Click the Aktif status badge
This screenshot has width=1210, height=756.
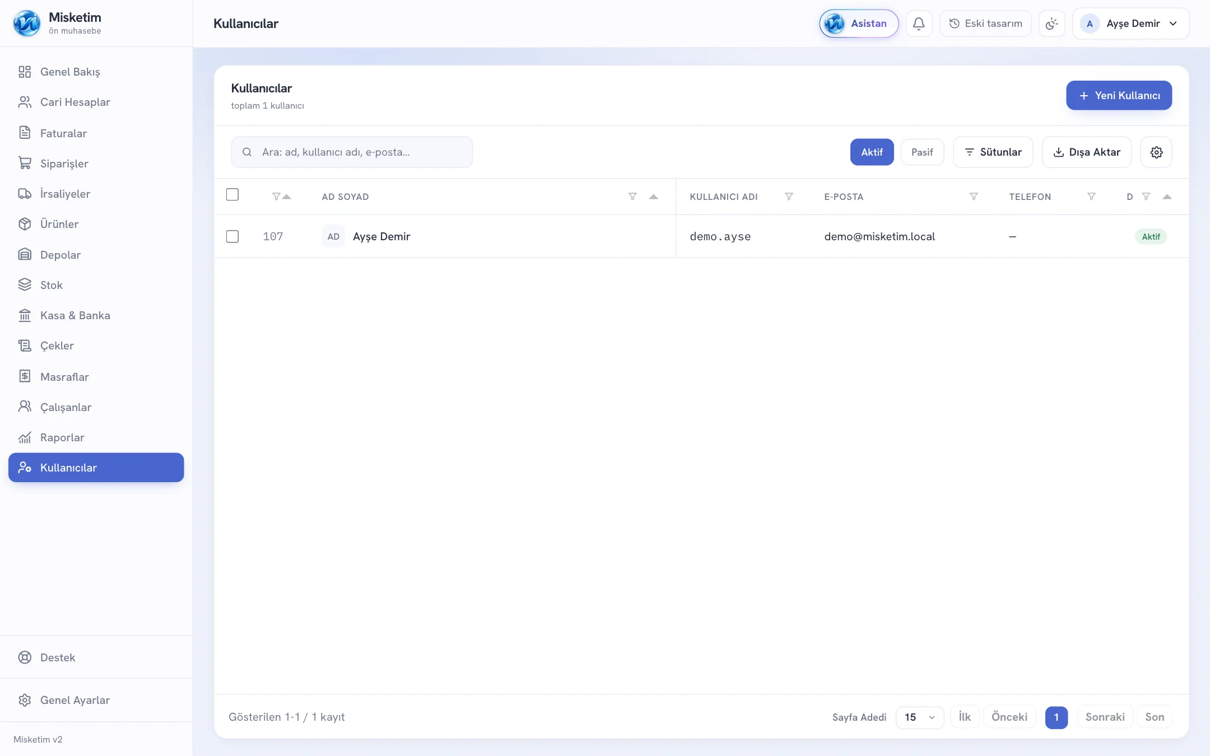[x=1151, y=236]
